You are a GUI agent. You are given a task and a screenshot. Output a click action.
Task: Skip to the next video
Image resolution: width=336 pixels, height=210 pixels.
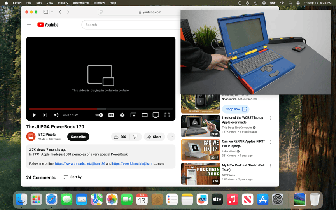45,115
